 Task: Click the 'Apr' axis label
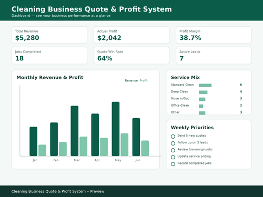point(97,160)
